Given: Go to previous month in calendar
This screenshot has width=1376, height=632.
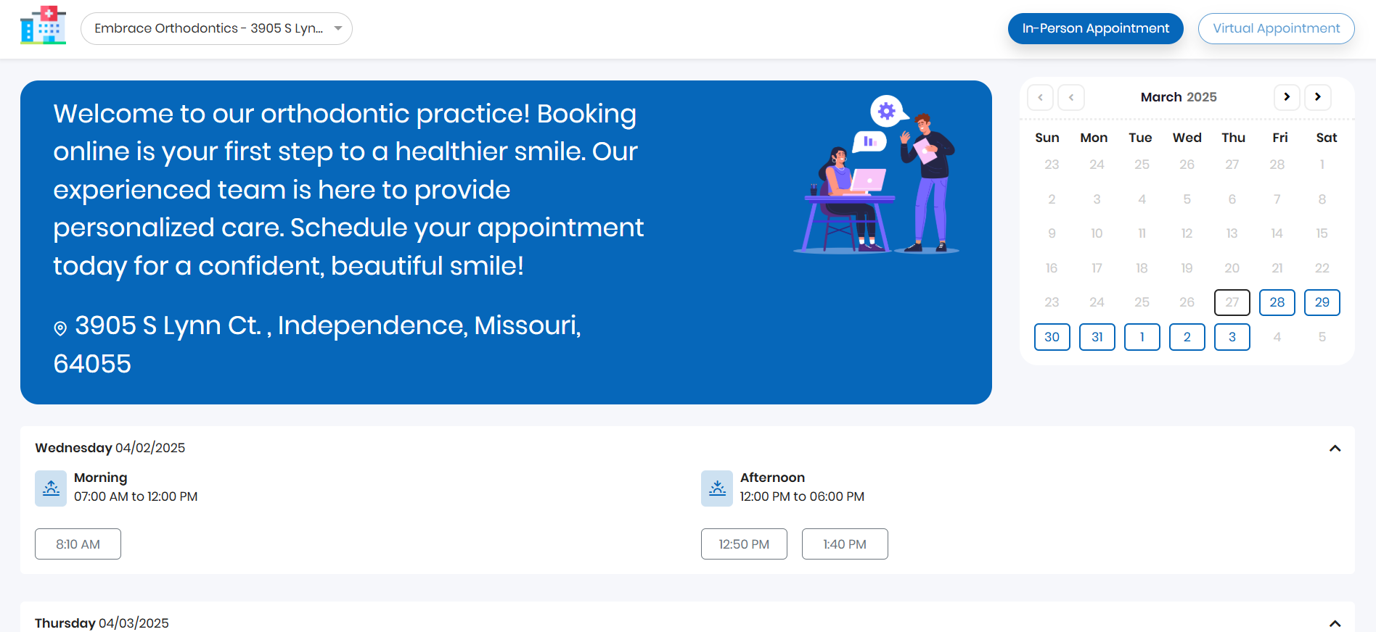Looking at the screenshot, I should tap(1071, 97).
